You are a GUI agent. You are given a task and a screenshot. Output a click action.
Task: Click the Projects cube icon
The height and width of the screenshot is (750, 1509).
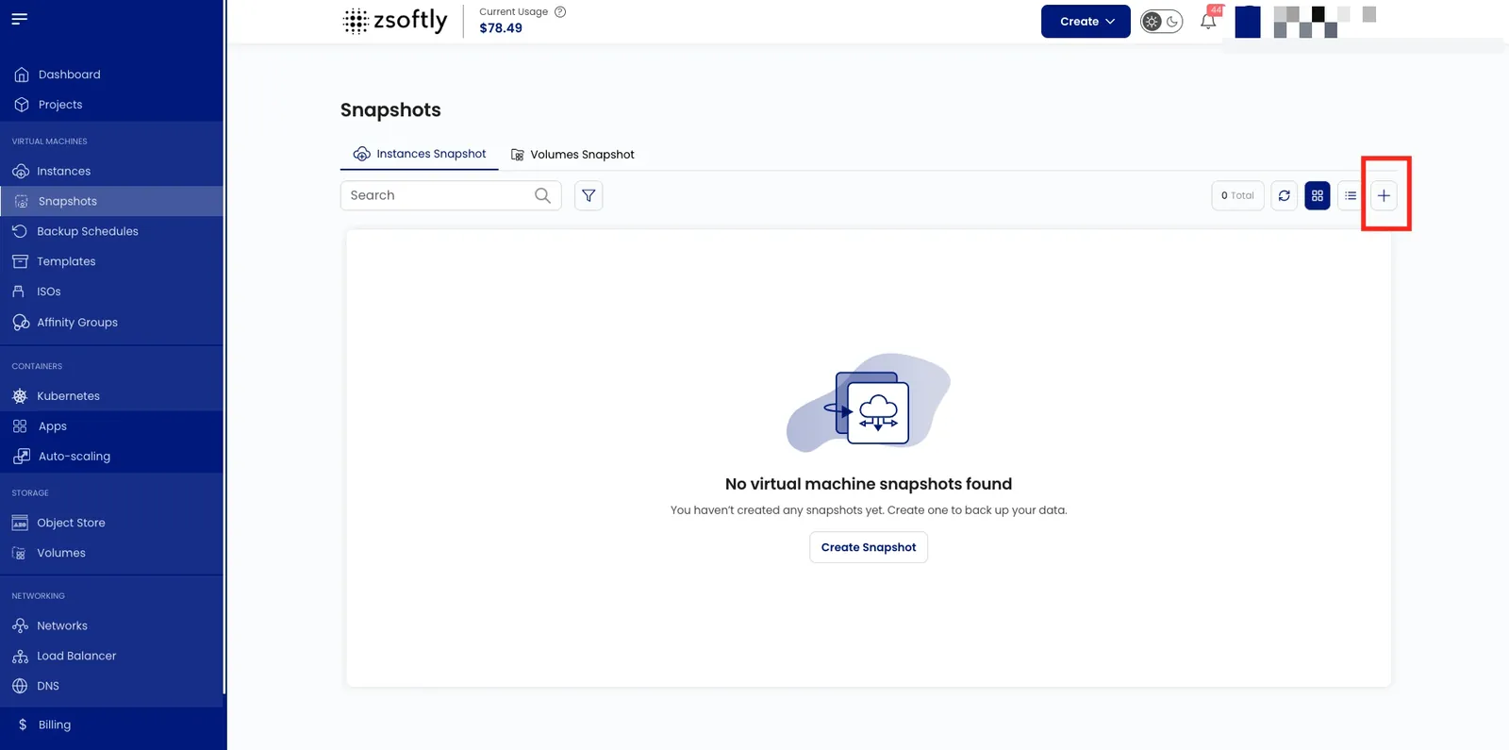click(x=22, y=105)
